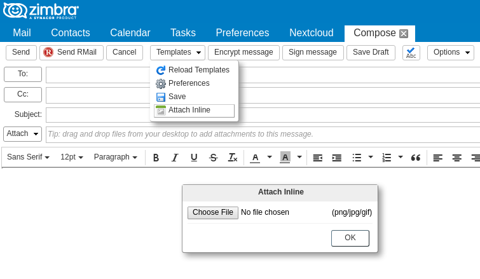Click the spell check icon
The width and height of the screenshot is (480, 279).
click(x=411, y=53)
